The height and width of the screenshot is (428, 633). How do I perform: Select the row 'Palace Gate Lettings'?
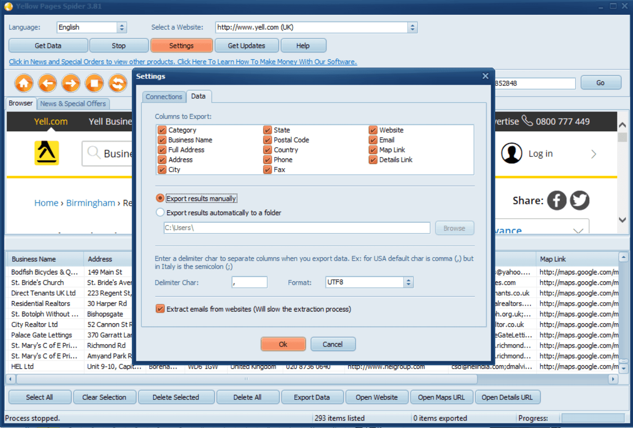tap(41, 335)
